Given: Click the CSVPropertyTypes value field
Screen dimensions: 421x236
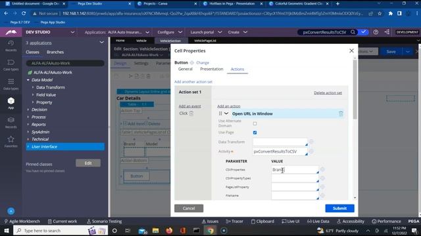Looking at the screenshot, I should point(295,178).
